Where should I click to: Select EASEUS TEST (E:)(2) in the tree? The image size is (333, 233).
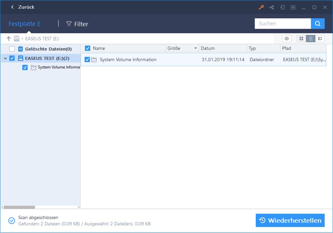[47, 58]
